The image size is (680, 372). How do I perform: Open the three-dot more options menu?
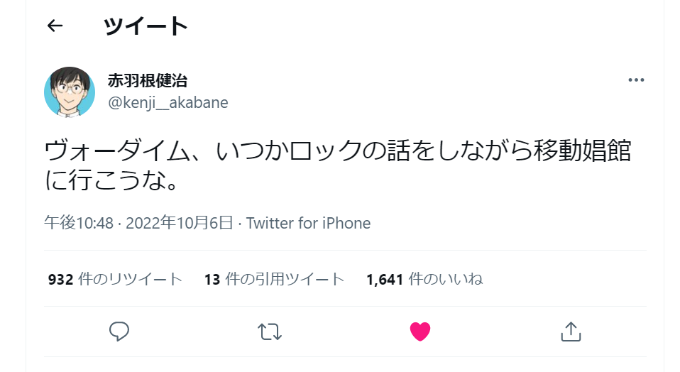(x=636, y=80)
